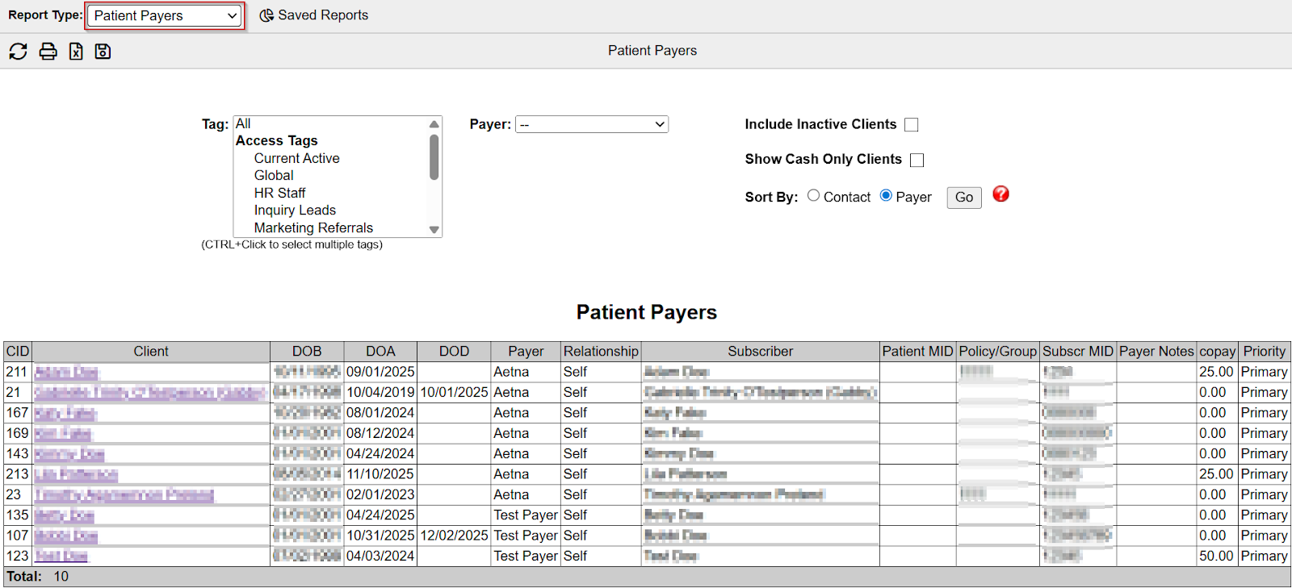Open client link in CID 143 row
The width and height of the screenshot is (1292, 588).
click(69, 454)
